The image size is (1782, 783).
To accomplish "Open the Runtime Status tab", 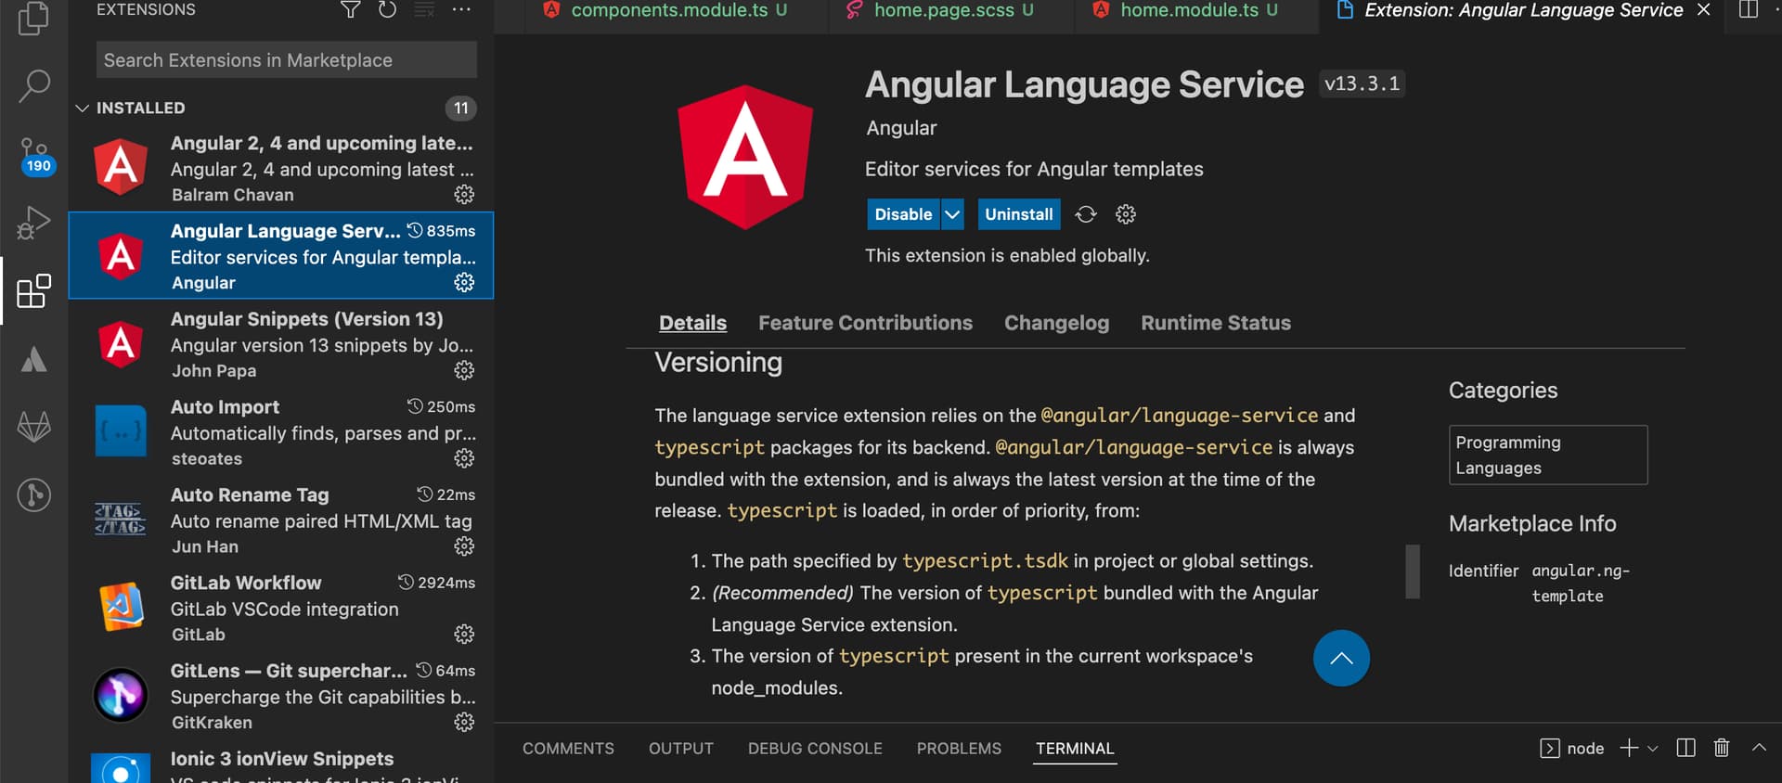I will pos(1216,323).
